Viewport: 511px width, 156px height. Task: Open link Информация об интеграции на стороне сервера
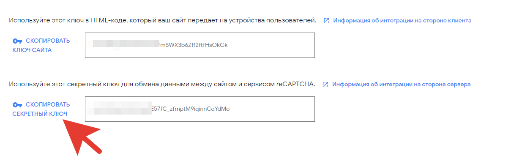401,84
